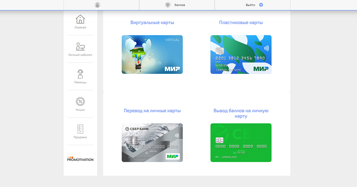Open the Виртуальные карты heading link
This screenshot has width=357, height=187.
coord(152,23)
